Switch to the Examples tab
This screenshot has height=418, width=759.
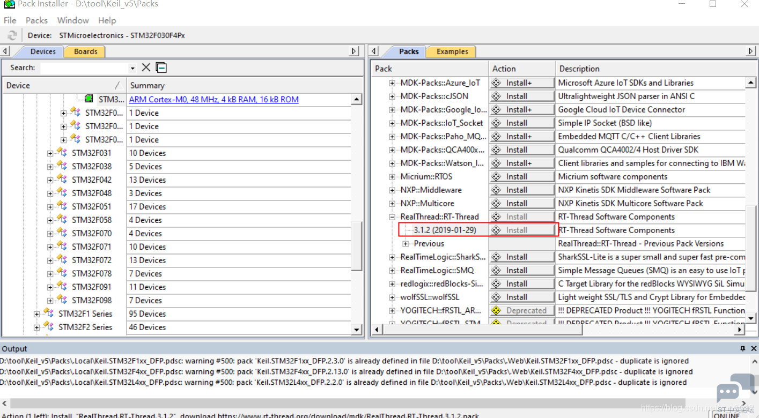452,51
